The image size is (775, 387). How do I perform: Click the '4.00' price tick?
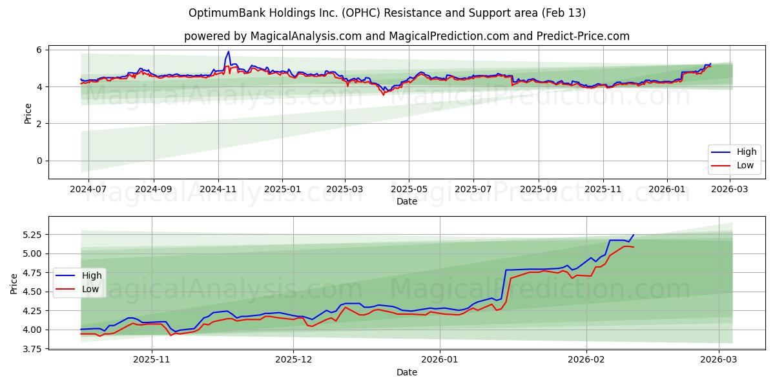coord(33,330)
